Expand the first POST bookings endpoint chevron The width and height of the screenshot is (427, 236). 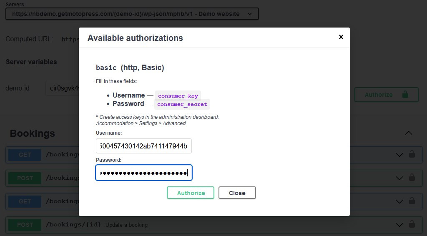tap(399, 178)
